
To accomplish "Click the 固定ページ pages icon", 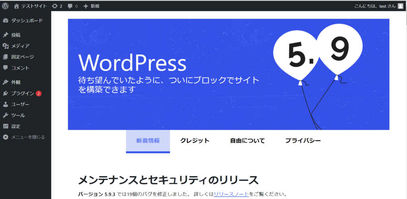I will coord(6,57).
